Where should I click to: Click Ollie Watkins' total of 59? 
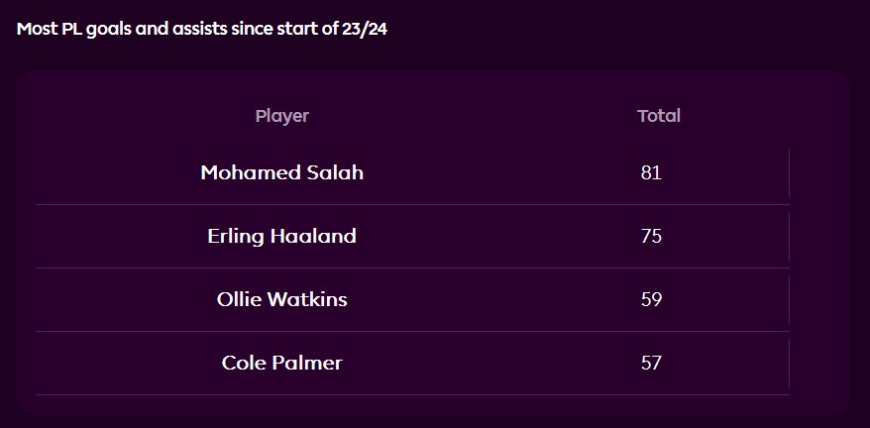click(x=651, y=299)
